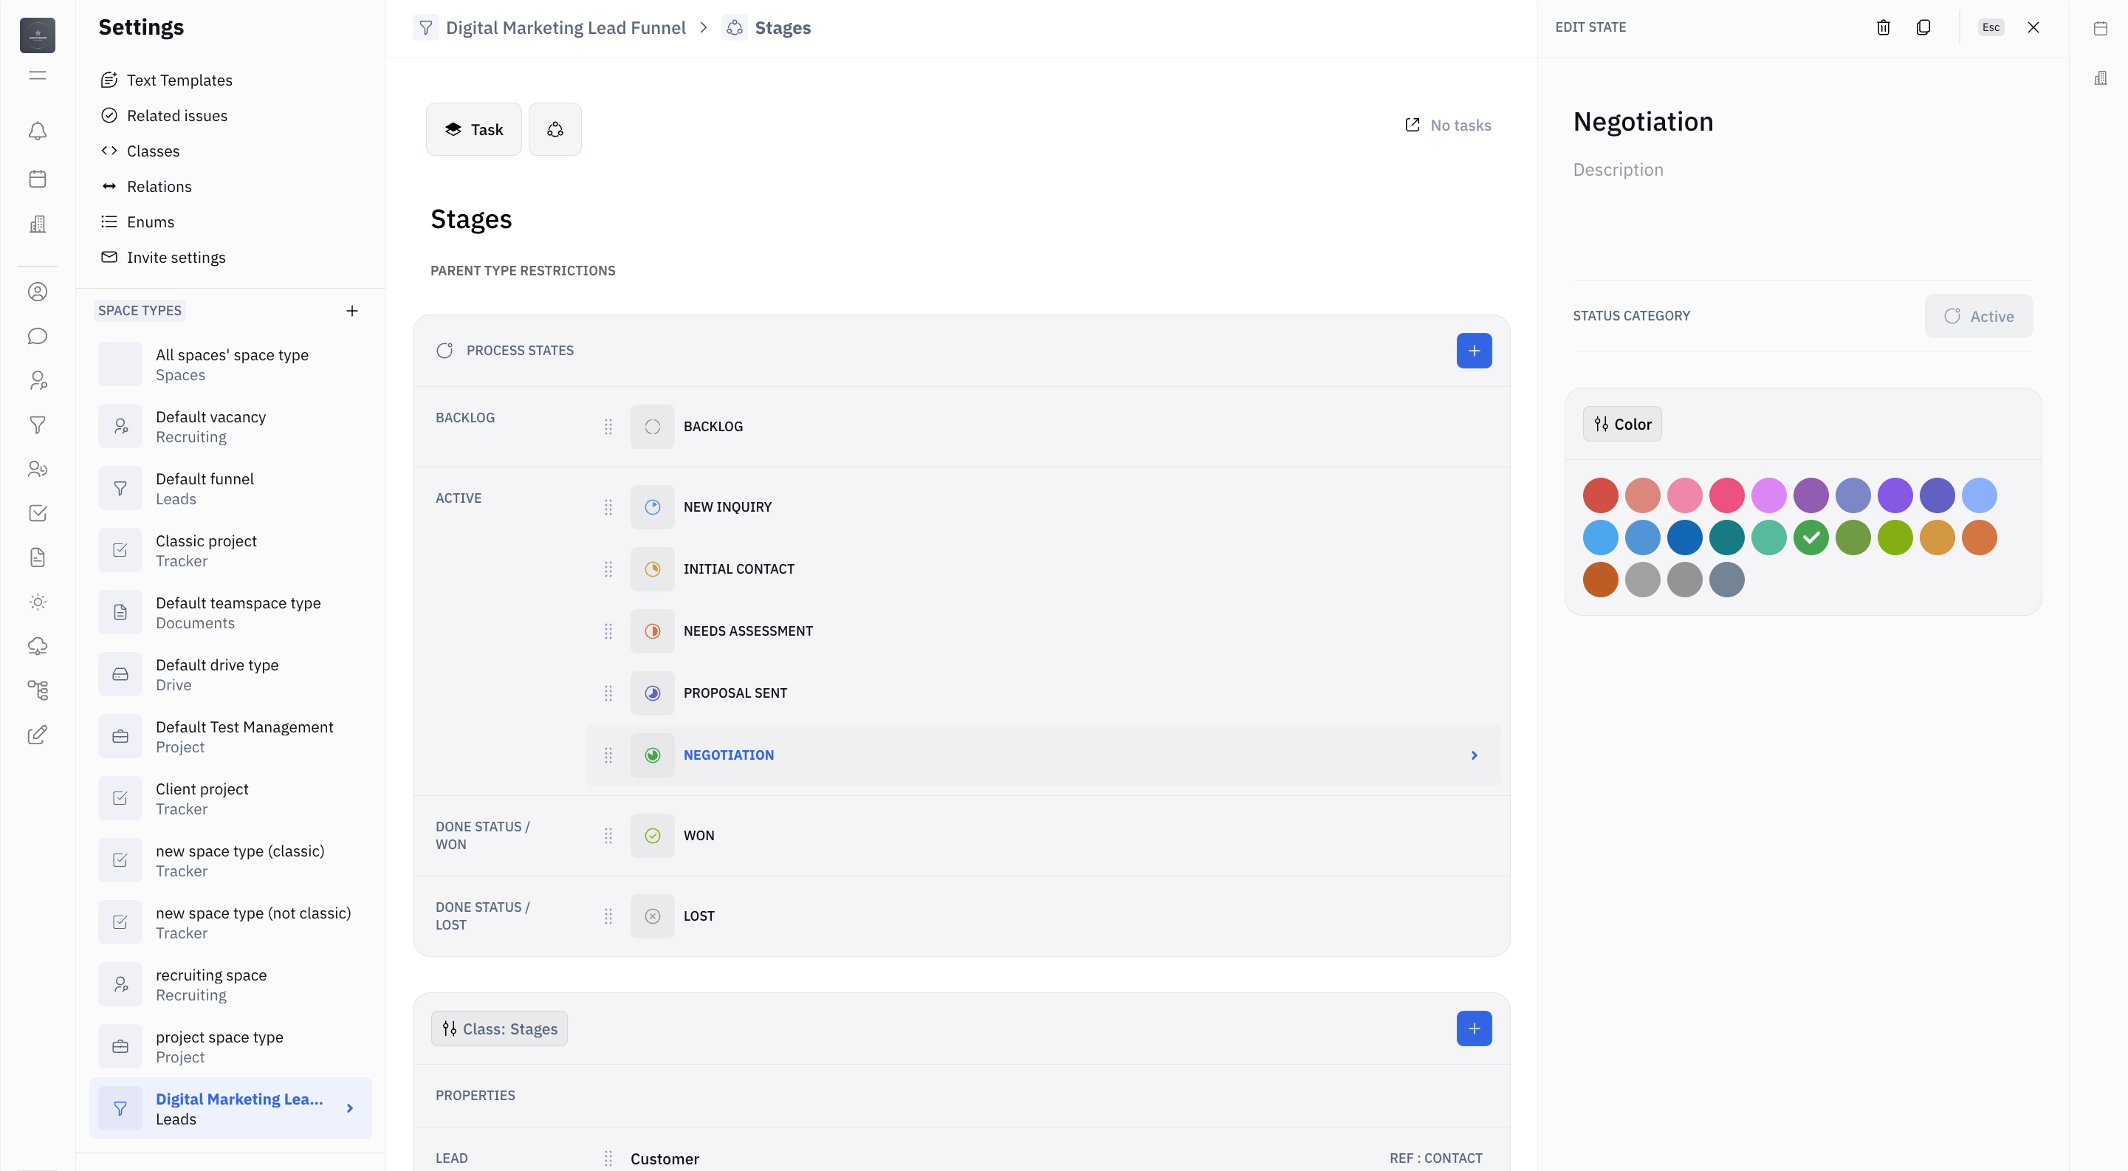Click the Description input field for Negotiation
The width and height of the screenshot is (2128, 1171).
[1618, 170]
